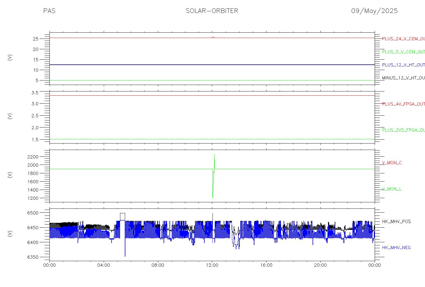Select the red PLUS_24_V_CEM legend label
425x287 pixels.
point(403,39)
